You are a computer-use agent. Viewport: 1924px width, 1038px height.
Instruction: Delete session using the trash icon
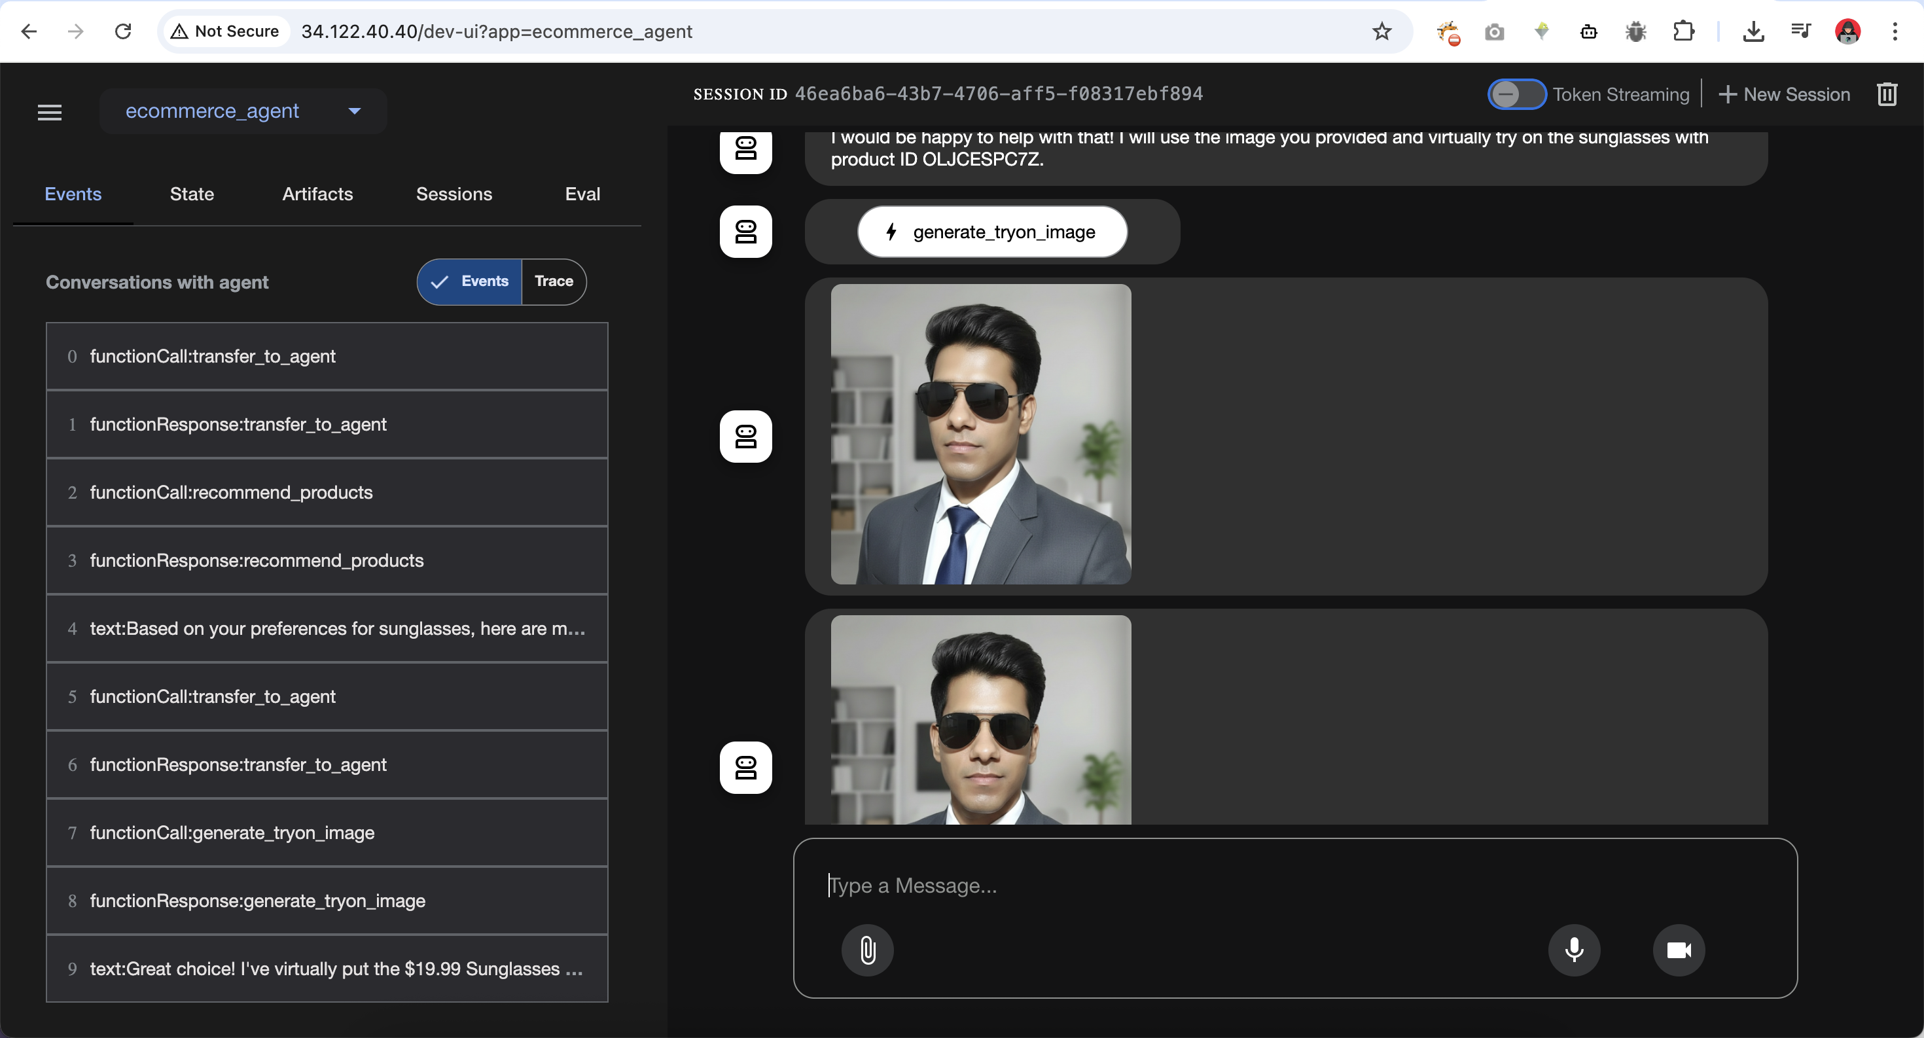1887,95
